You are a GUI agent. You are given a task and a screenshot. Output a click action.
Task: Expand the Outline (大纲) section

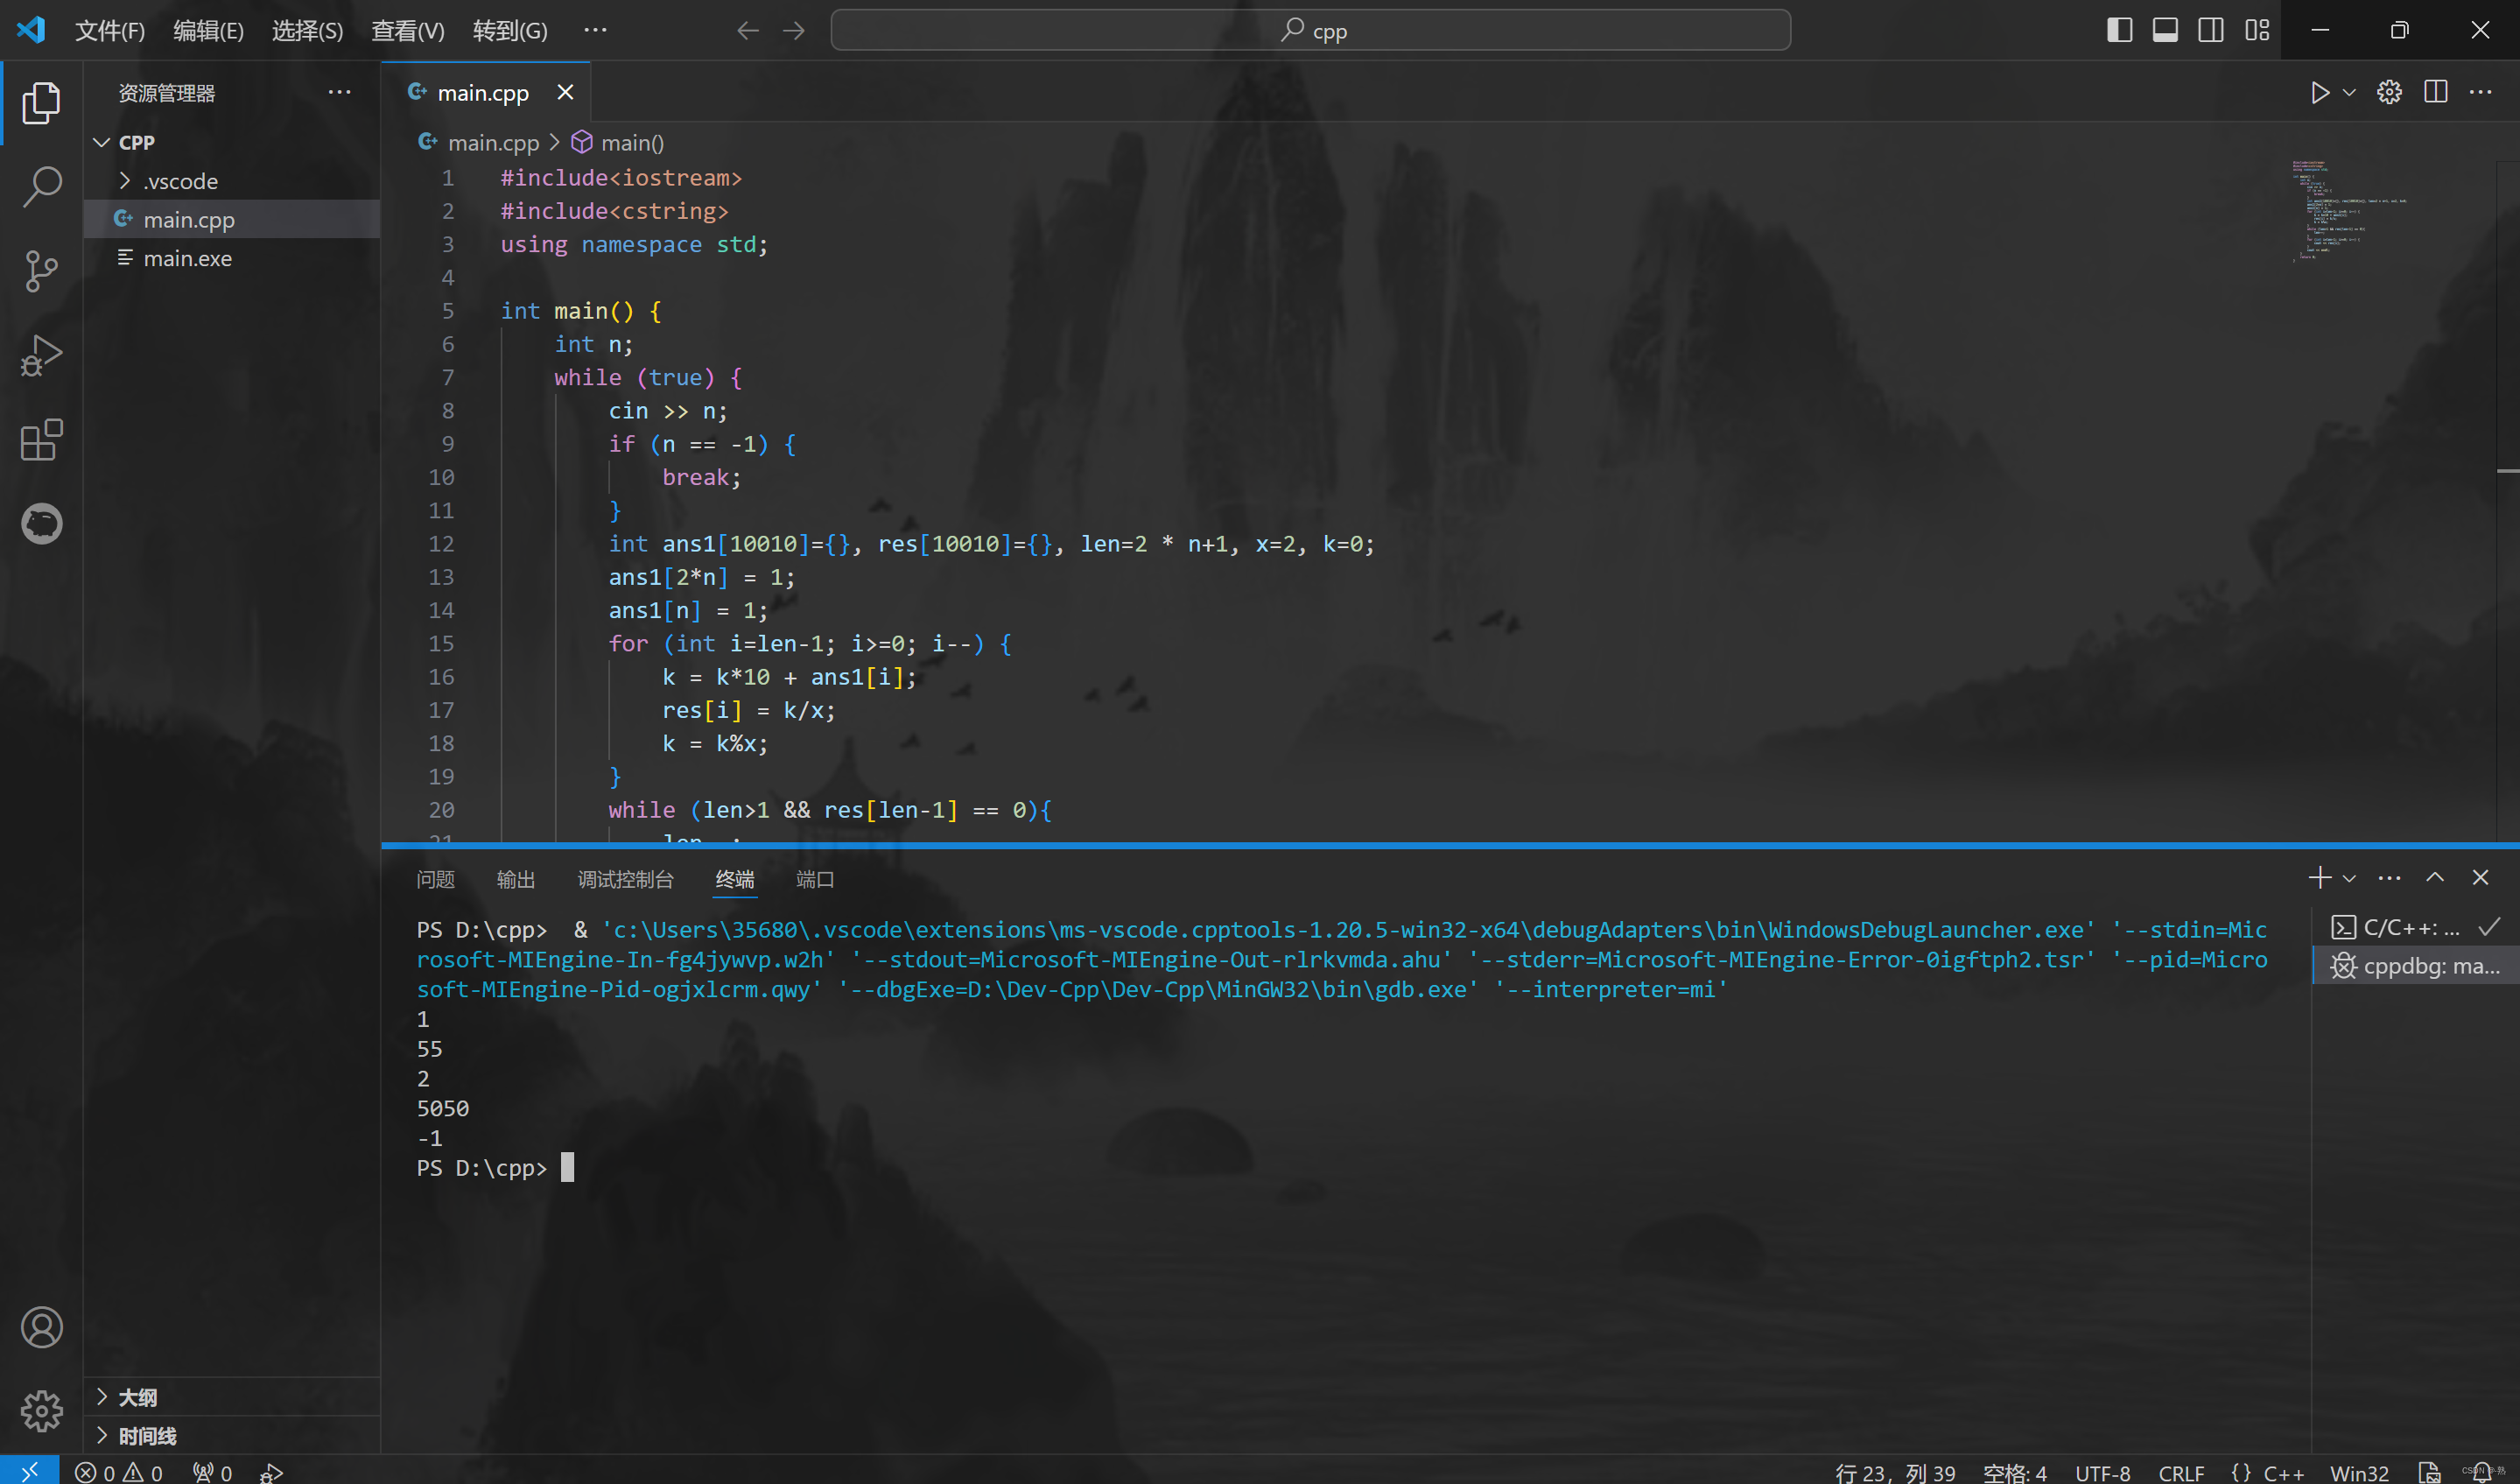[232, 1397]
